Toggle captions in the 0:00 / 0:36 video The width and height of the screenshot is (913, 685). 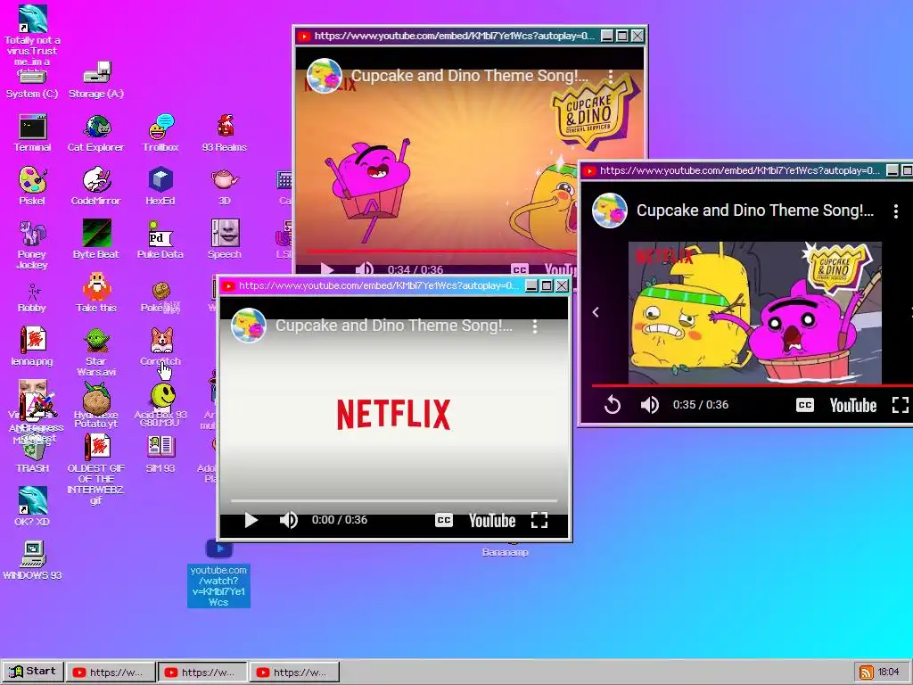point(444,520)
